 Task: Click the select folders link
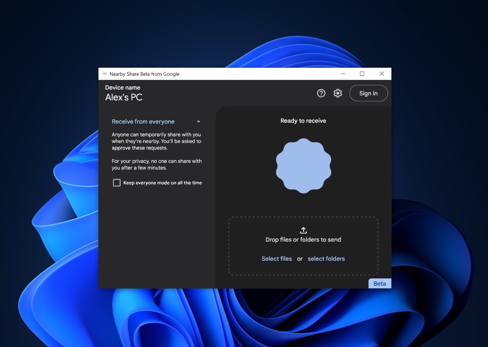[326, 259]
